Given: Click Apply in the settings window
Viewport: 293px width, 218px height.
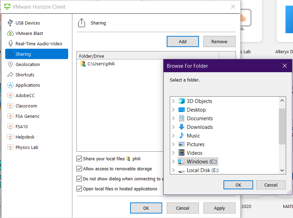Looking at the screenshot, I should [219, 208].
